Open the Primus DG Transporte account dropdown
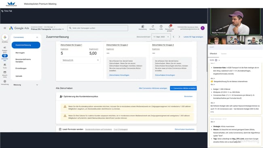263x148 pixels. coord(63,30)
